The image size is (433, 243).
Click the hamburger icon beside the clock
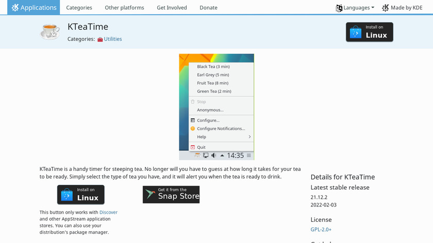(249, 155)
